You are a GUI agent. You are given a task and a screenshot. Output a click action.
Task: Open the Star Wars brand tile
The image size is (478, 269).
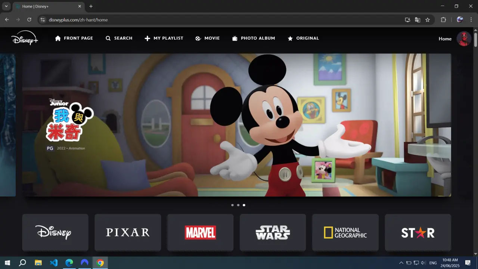pyautogui.click(x=273, y=232)
